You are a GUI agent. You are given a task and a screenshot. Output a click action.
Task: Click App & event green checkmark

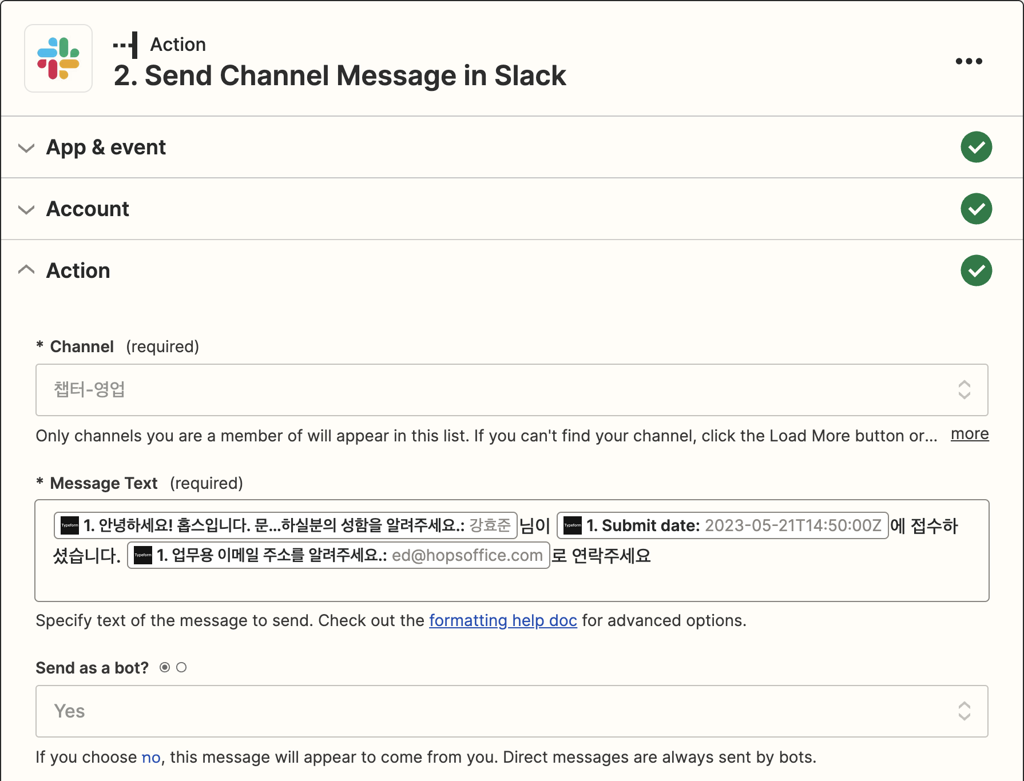pos(976,147)
